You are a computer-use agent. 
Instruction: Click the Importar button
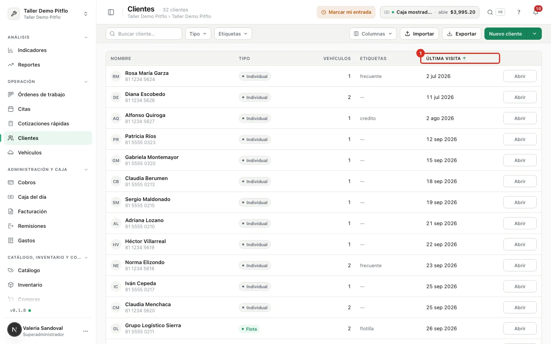[419, 34]
